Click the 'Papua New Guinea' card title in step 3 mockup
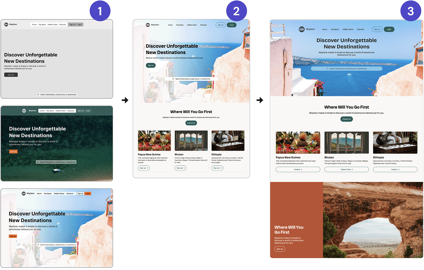 (x=288, y=157)
